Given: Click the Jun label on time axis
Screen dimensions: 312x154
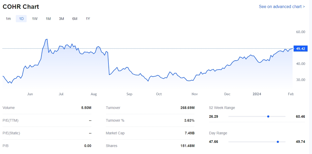Looking at the screenshot, I should click(x=30, y=94).
